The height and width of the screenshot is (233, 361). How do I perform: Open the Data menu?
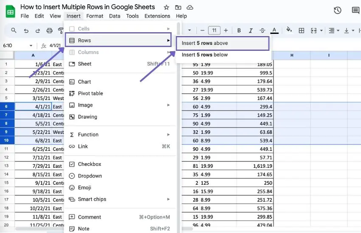click(115, 16)
